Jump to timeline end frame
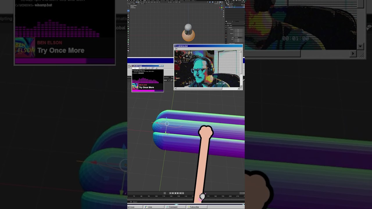Image resolution: width=372 pixels, height=209 pixels. pyautogui.click(x=183, y=193)
